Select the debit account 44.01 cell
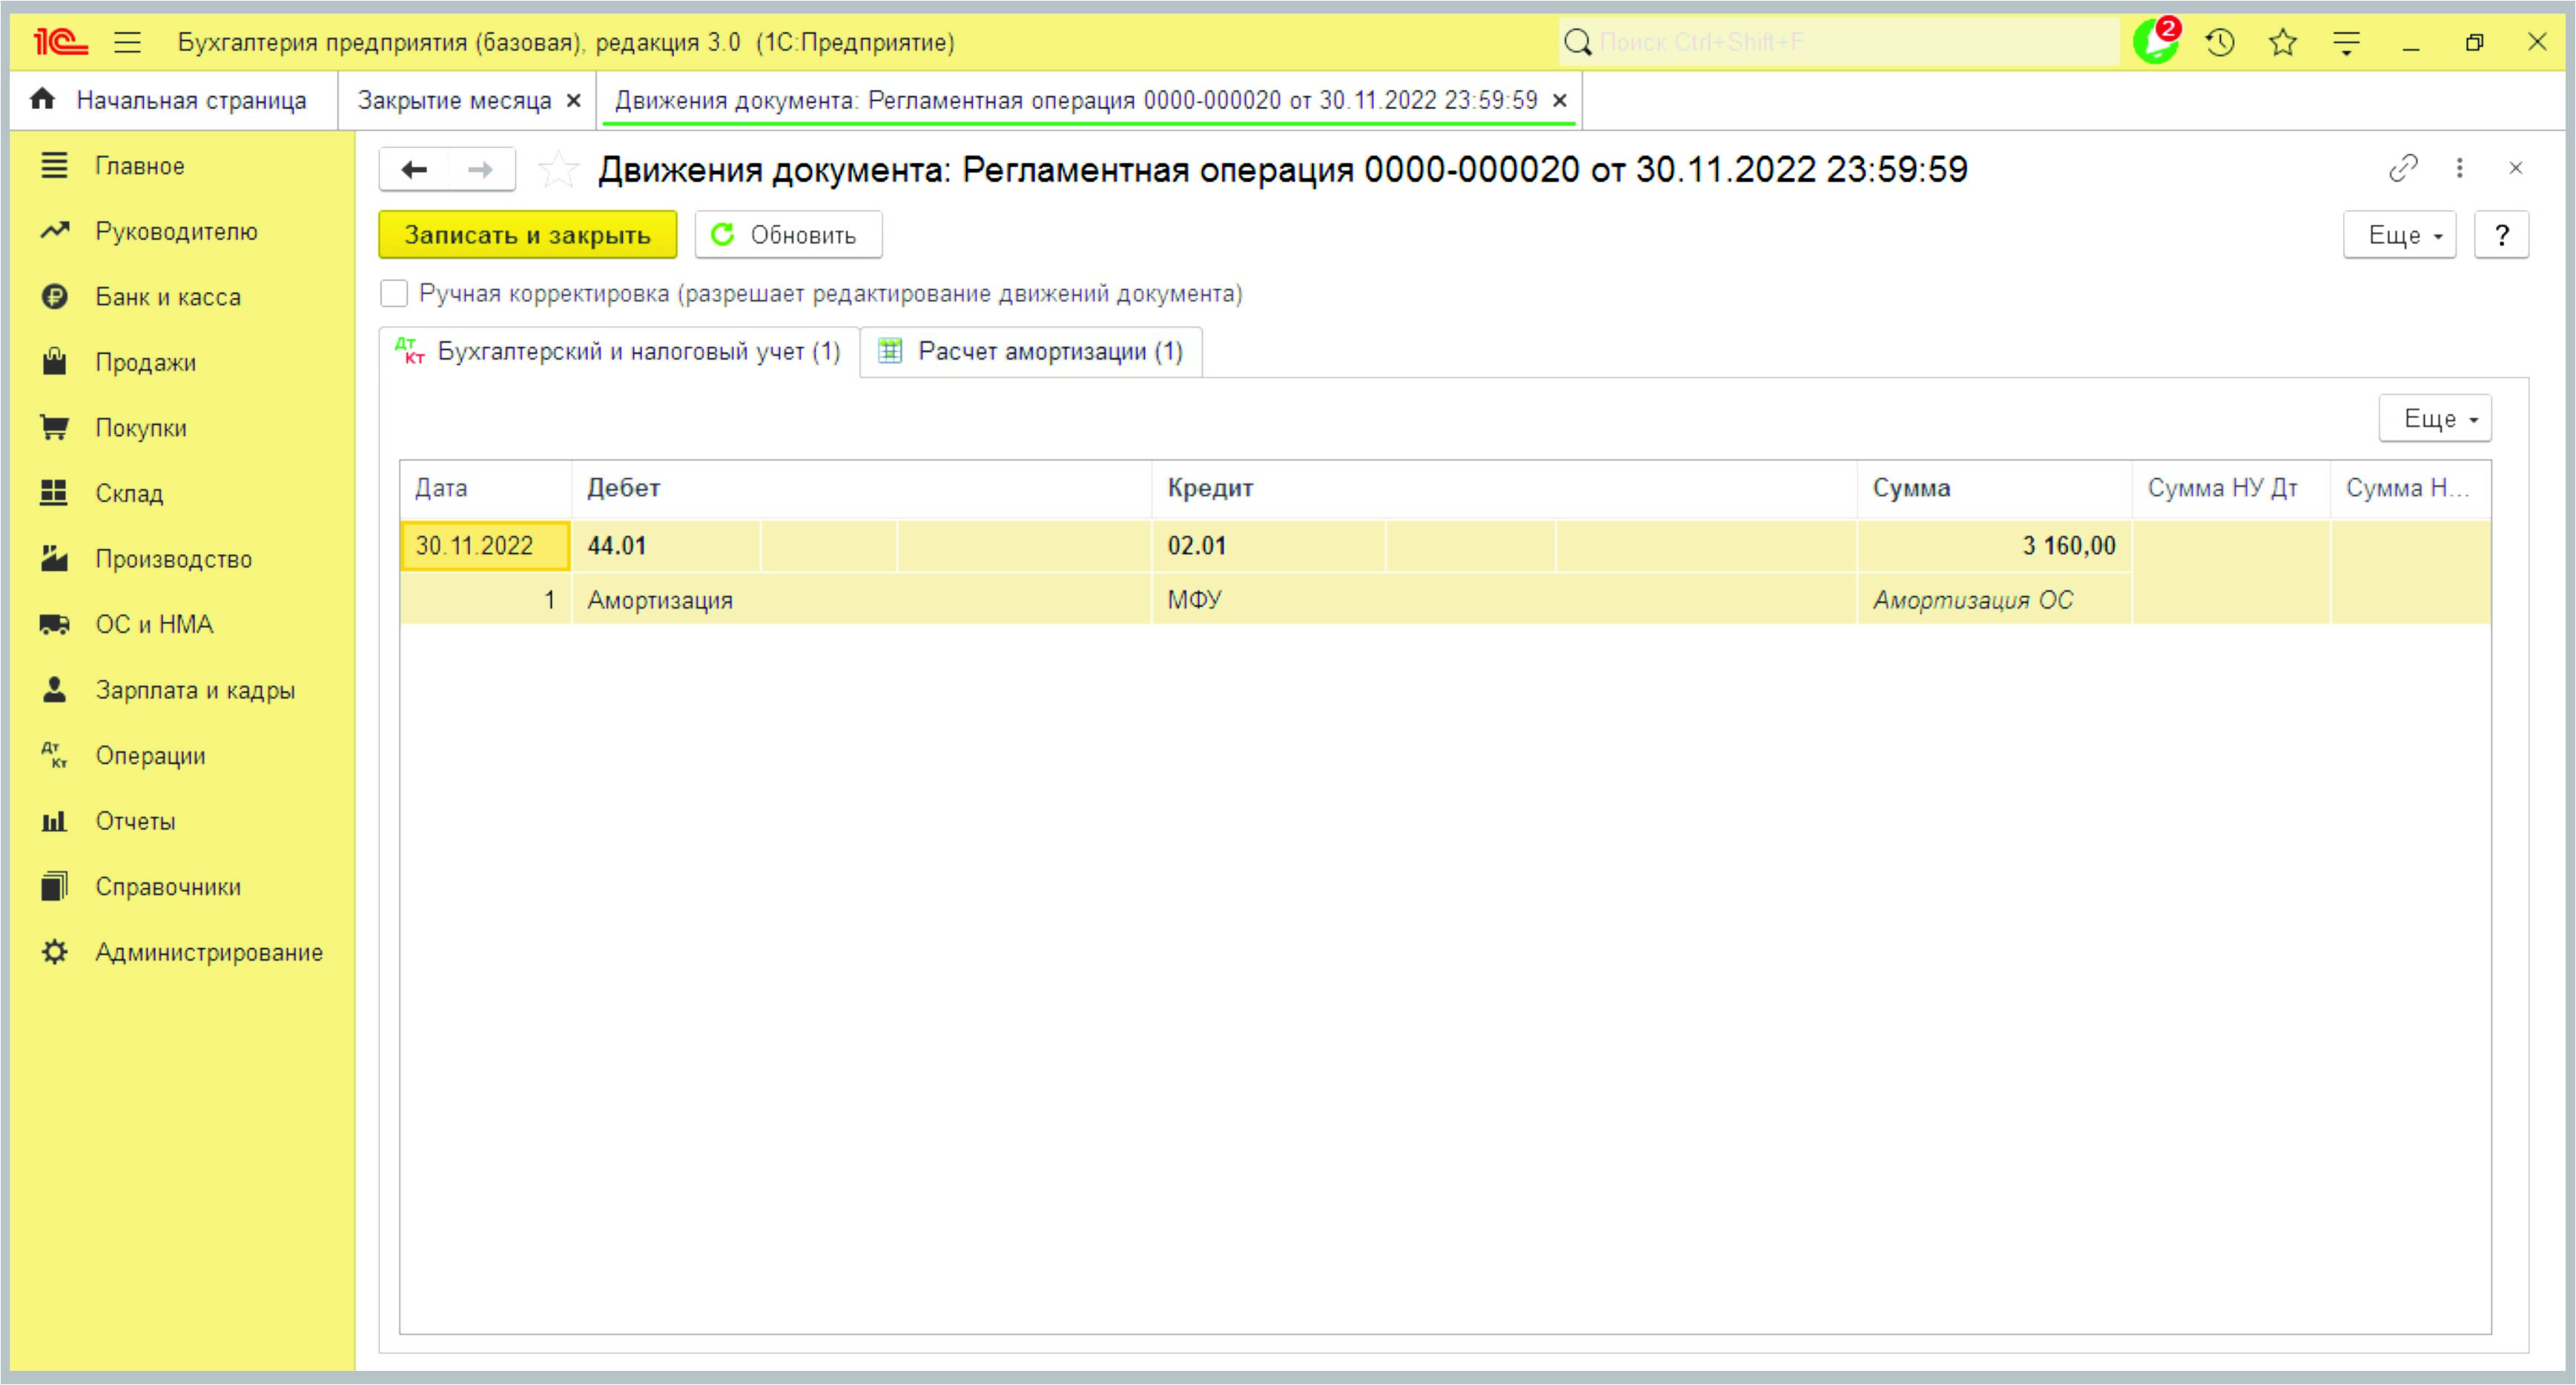Image resolution: width=2576 pixels, height=1385 pixels. (x=667, y=546)
